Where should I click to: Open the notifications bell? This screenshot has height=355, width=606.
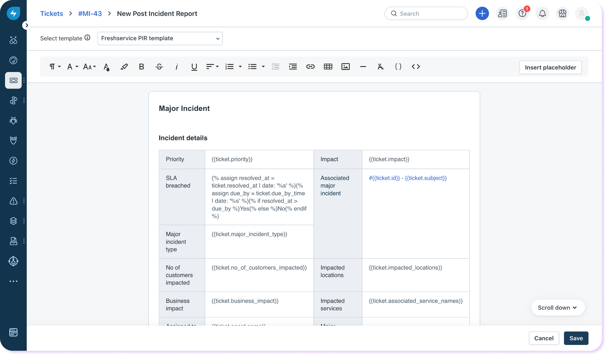(542, 14)
